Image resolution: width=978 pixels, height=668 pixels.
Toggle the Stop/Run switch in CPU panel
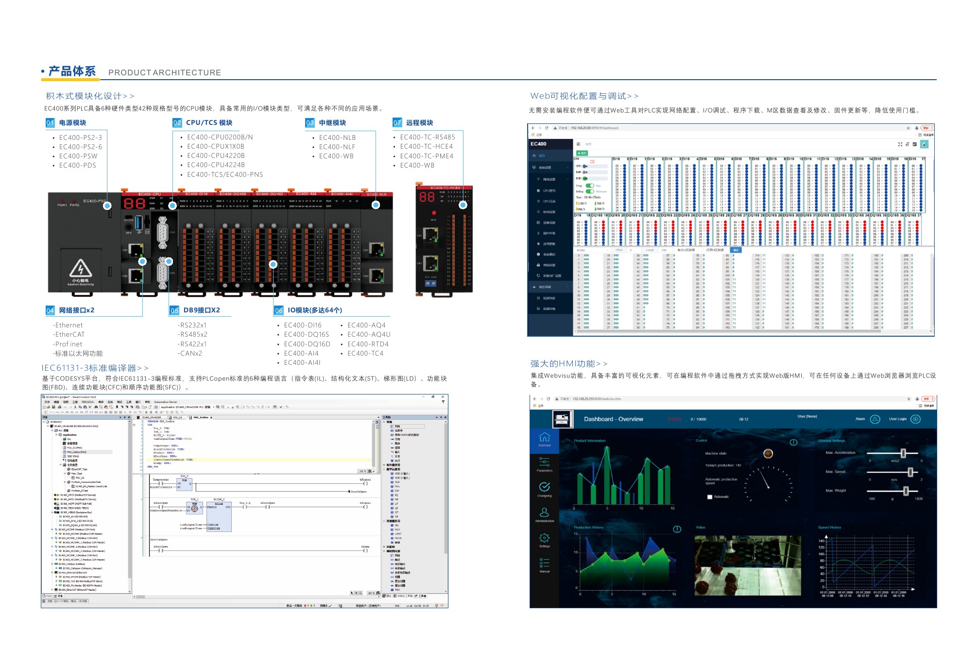click(x=589, y=186)
